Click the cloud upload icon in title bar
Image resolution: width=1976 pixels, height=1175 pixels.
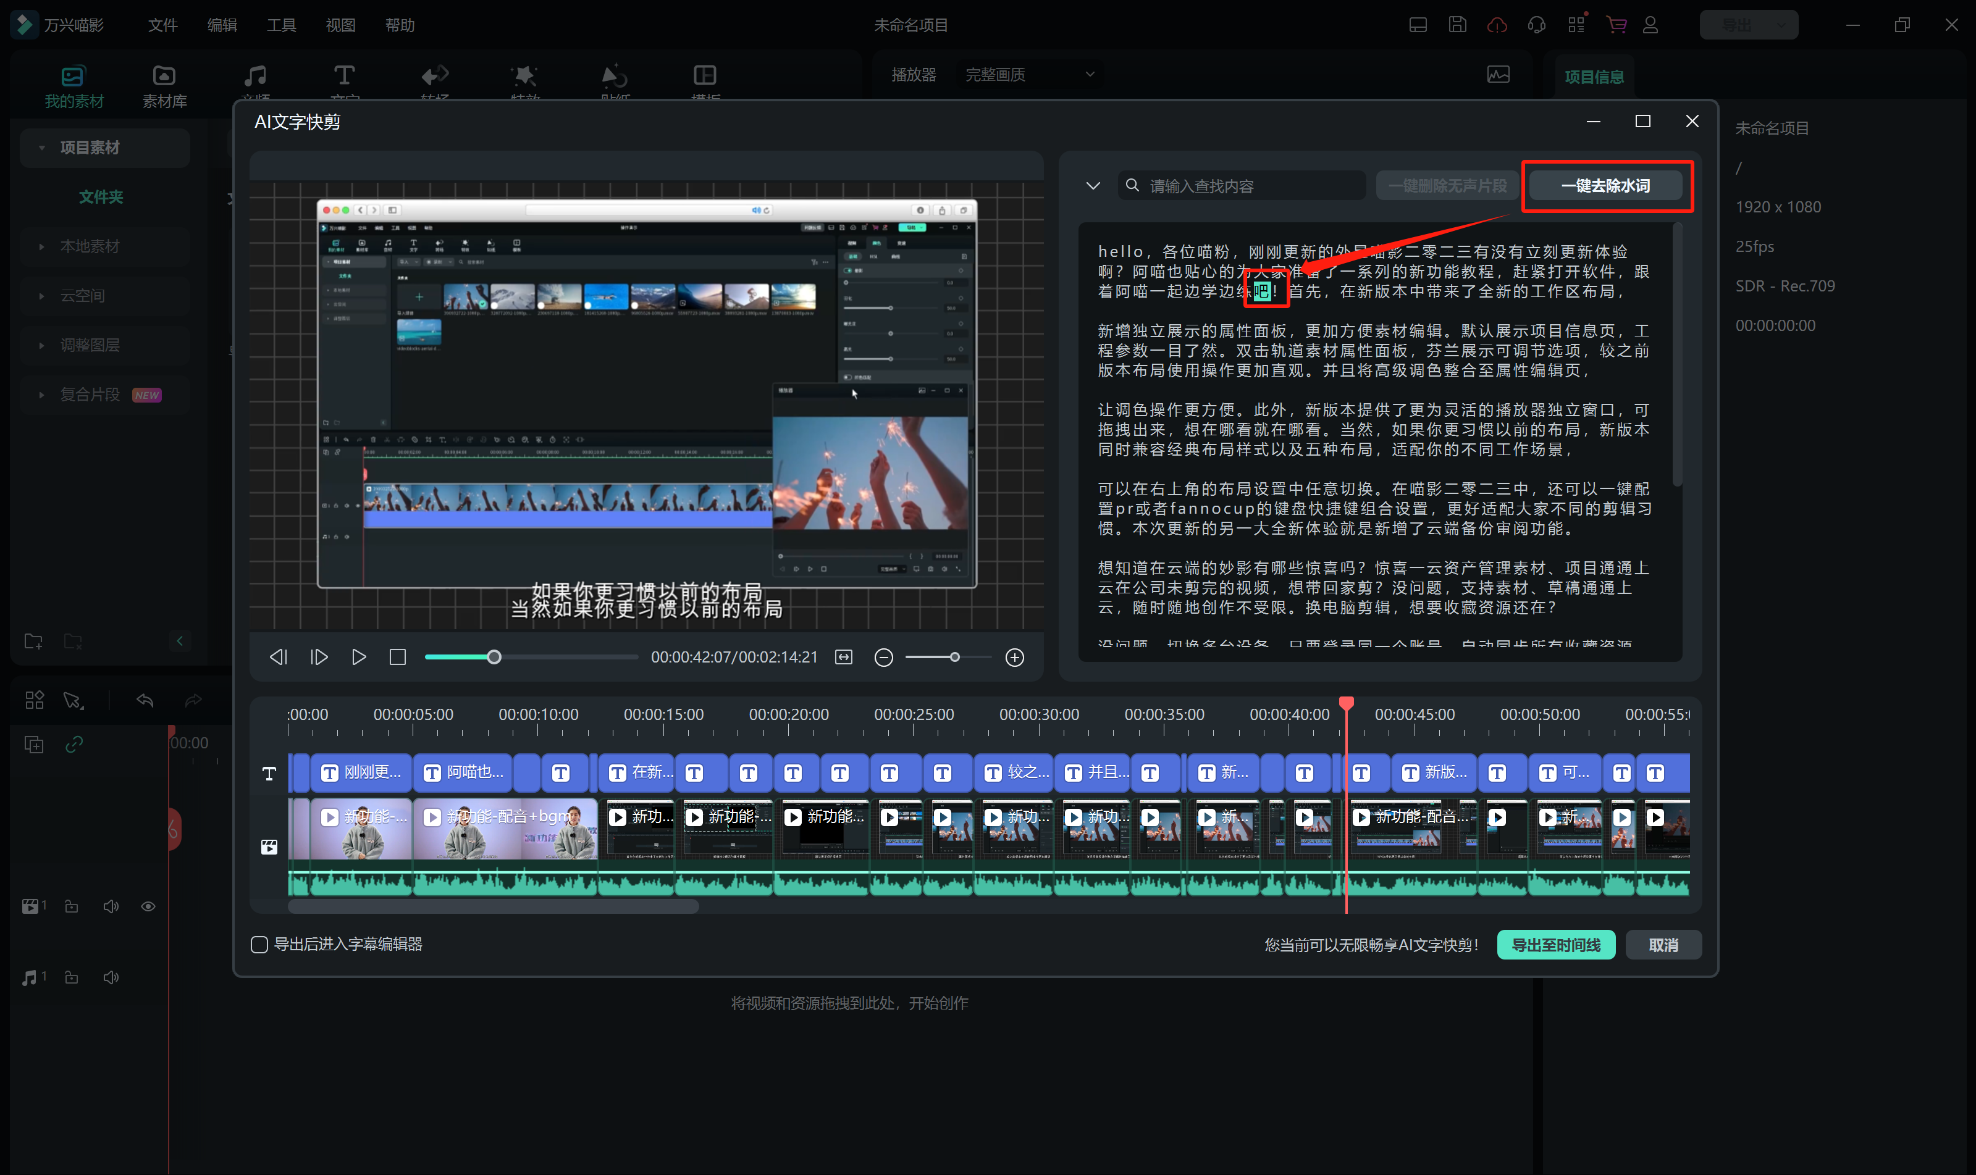(1497, 25)
